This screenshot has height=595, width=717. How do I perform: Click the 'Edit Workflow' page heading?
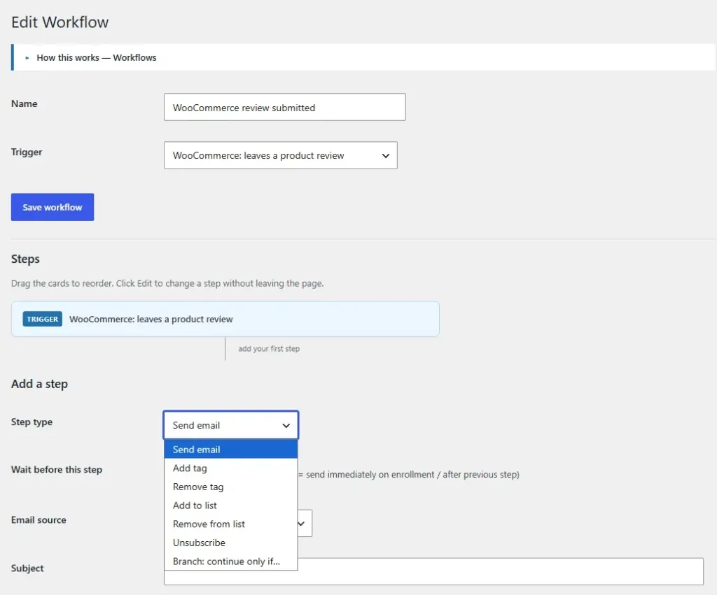pyautogui.click(x=60, y=22)
